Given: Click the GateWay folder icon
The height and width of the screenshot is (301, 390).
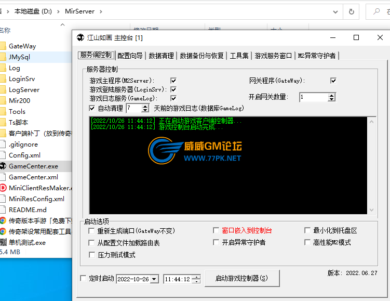Looking at the screenshot, I should [3, 46].
